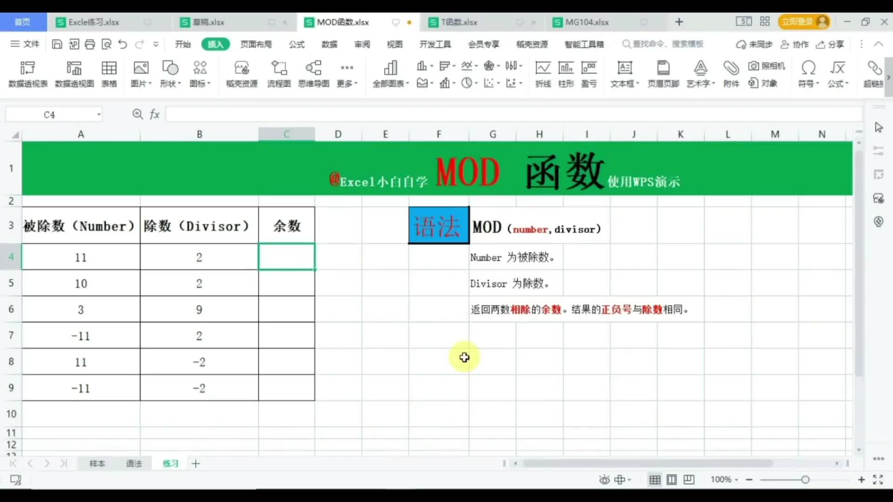Open the flowchart (流程图) tool
This screenshot has width=893, height=502.
coord(279,73)
